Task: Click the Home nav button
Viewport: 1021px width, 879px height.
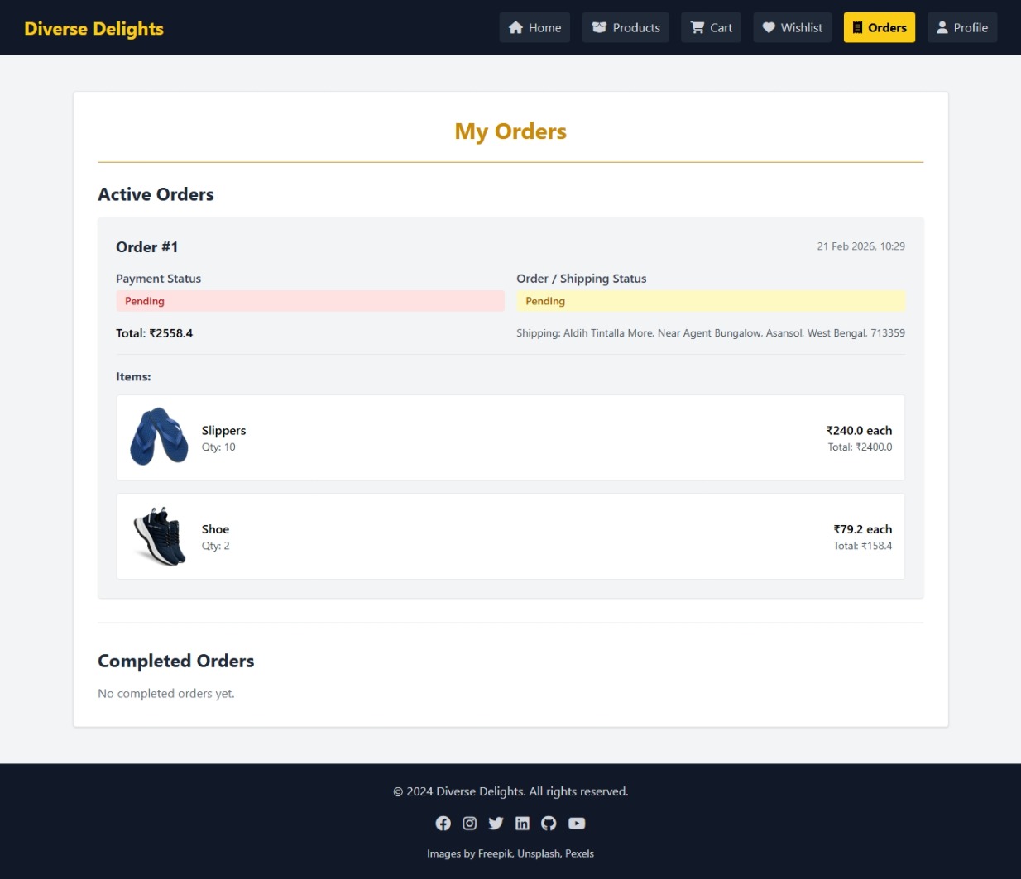Action: (x=534, y=27)
